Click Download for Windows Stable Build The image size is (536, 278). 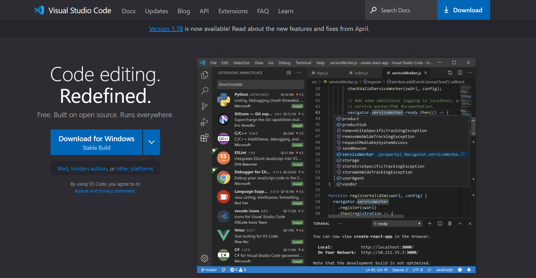click(x=96, y=142)
